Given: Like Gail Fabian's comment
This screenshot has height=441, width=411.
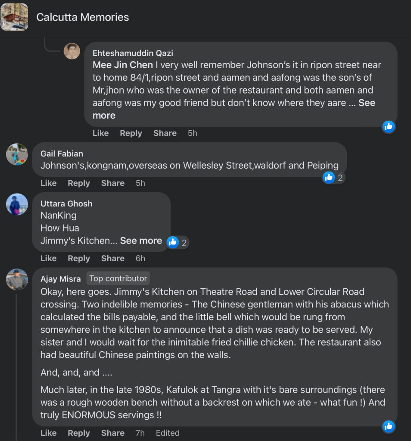Looking at the screenshot, I should (48, 183).
